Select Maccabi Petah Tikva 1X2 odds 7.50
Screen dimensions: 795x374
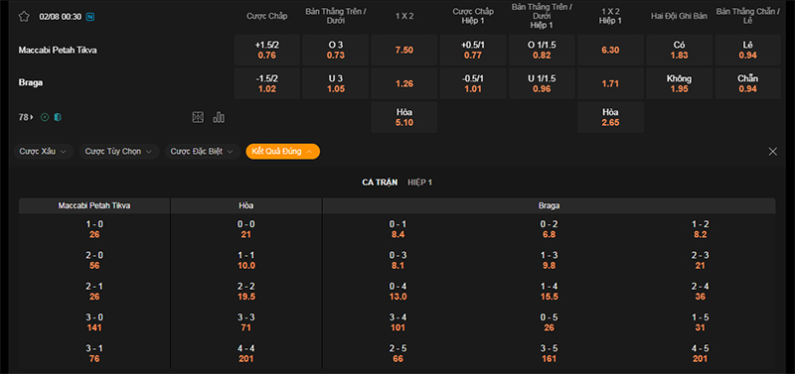[x=404, y=50]
